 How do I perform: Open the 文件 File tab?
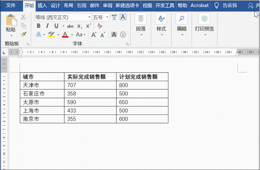tap(11, 6)
